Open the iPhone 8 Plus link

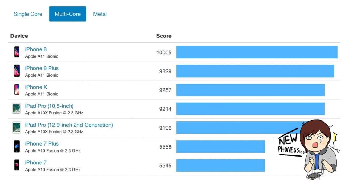pyautogui.click(x=42, y=68)
